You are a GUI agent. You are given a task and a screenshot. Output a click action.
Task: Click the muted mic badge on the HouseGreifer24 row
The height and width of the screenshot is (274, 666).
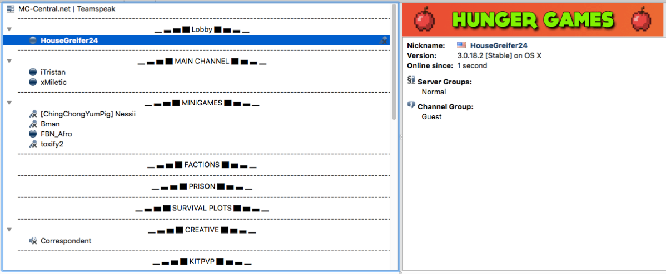(x=384, y=40)
